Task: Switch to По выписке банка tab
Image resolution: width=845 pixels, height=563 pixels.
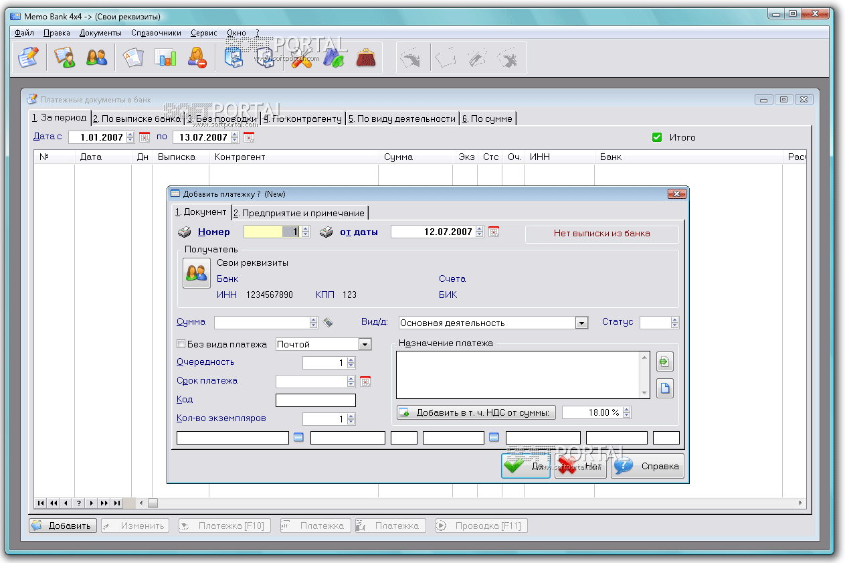Action: 137,118
